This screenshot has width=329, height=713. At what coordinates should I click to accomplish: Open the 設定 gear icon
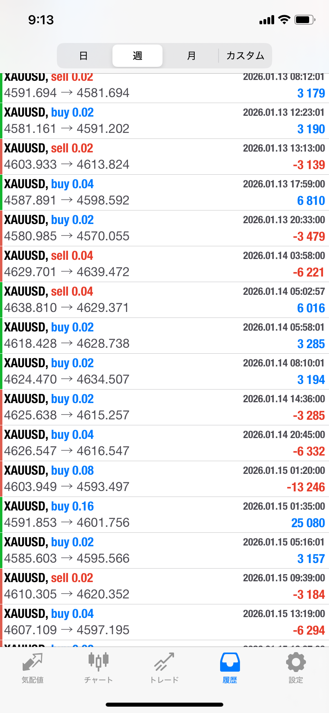296,667
